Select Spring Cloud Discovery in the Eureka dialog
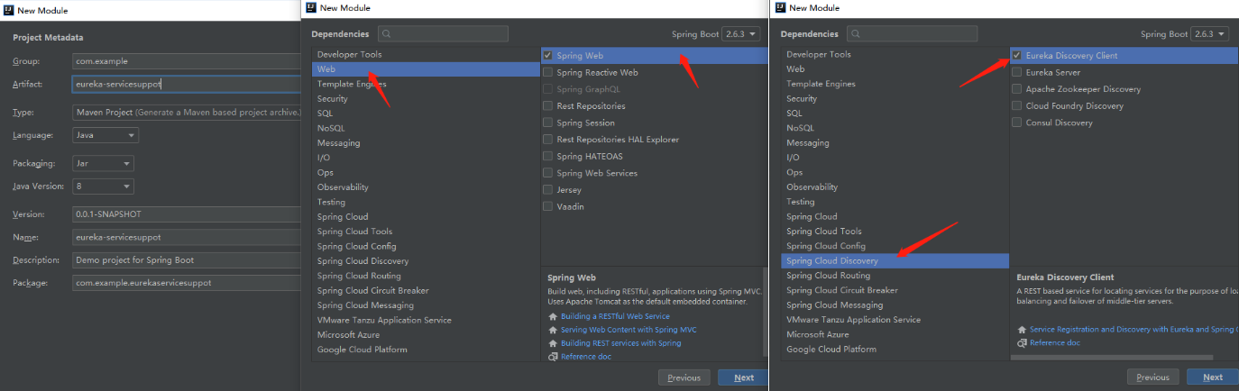This screenshot has height=391, width=1239. [x=895, y=260]
